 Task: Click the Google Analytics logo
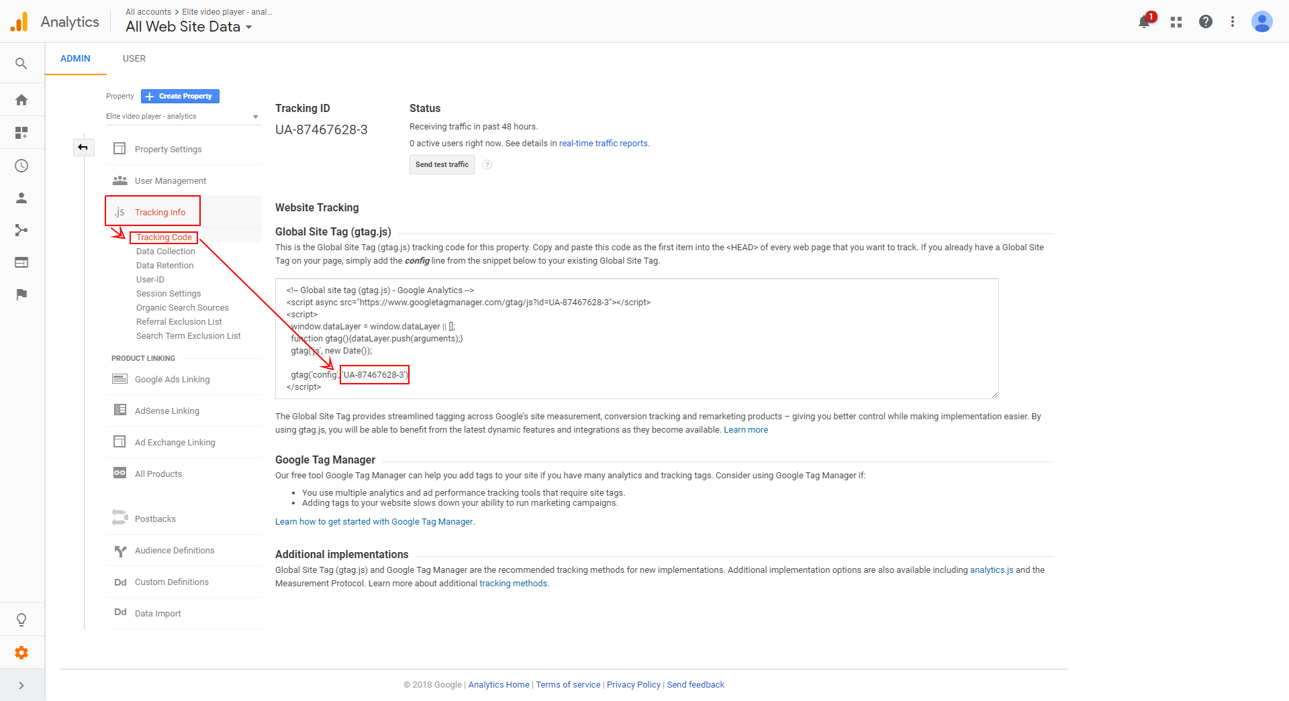coord(19,21)
